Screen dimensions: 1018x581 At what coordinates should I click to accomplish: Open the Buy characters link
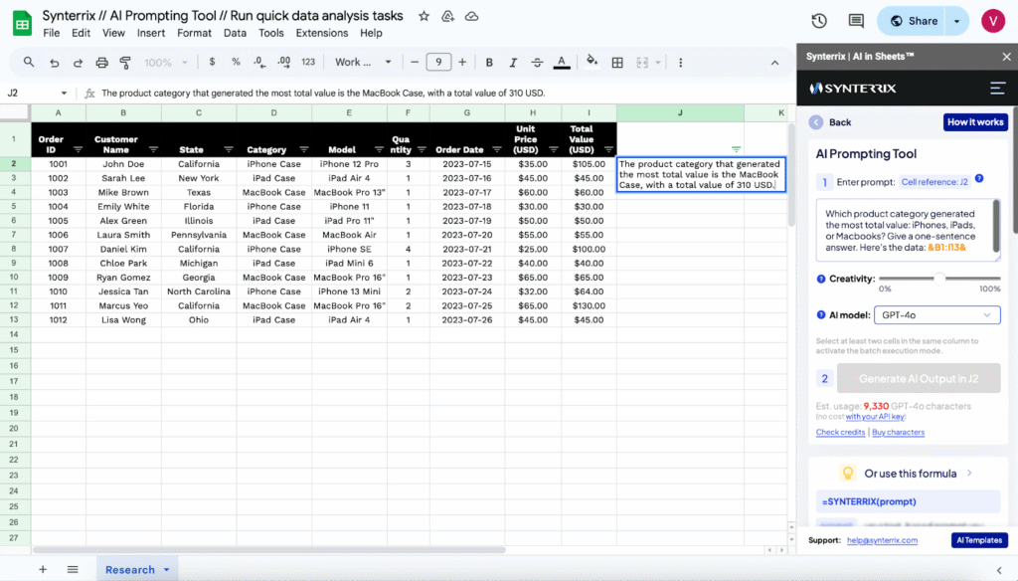click(898, 432)
